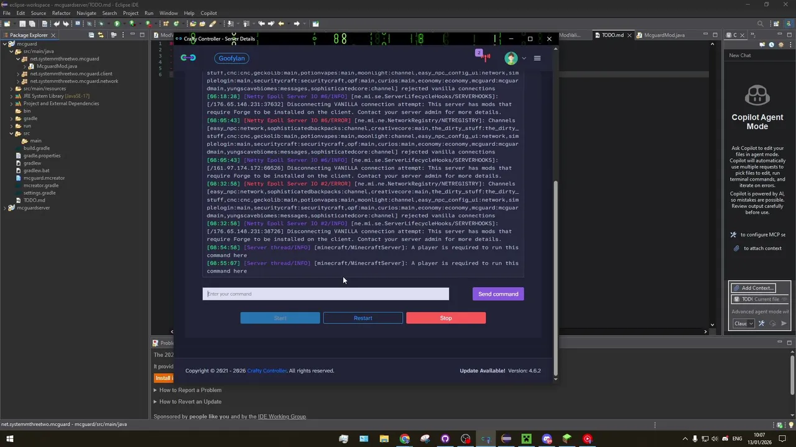
Task: Click the Send command button
Action: 498,294
